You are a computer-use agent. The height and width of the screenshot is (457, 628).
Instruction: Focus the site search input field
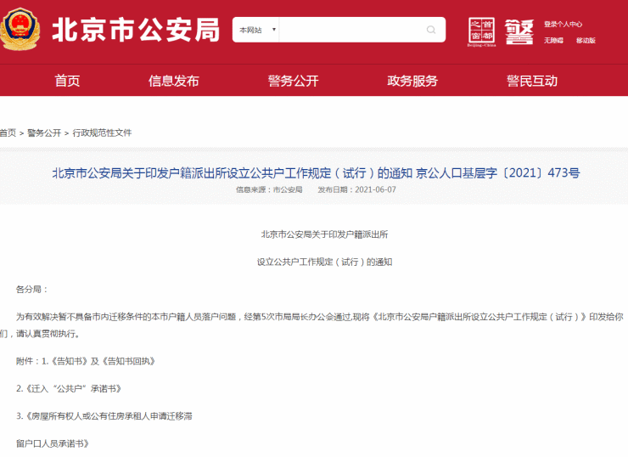(x=352, y=30)
